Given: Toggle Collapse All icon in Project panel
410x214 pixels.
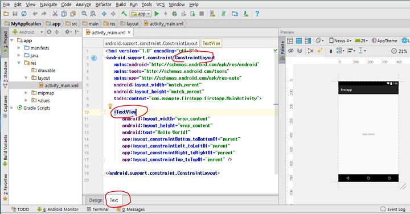Looking at the screenshot, I should [56, 32].
